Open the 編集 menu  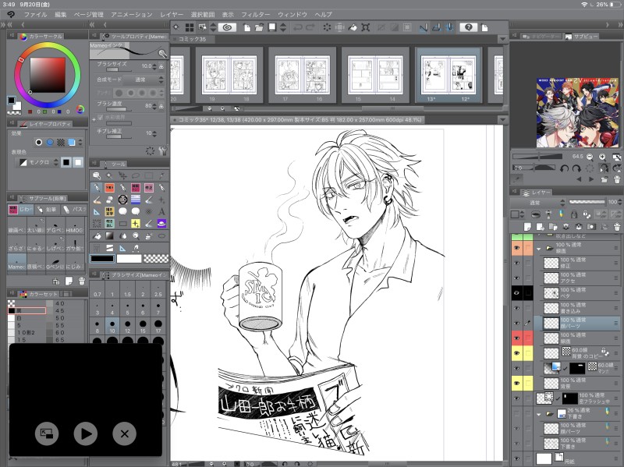tap(61, 14)
